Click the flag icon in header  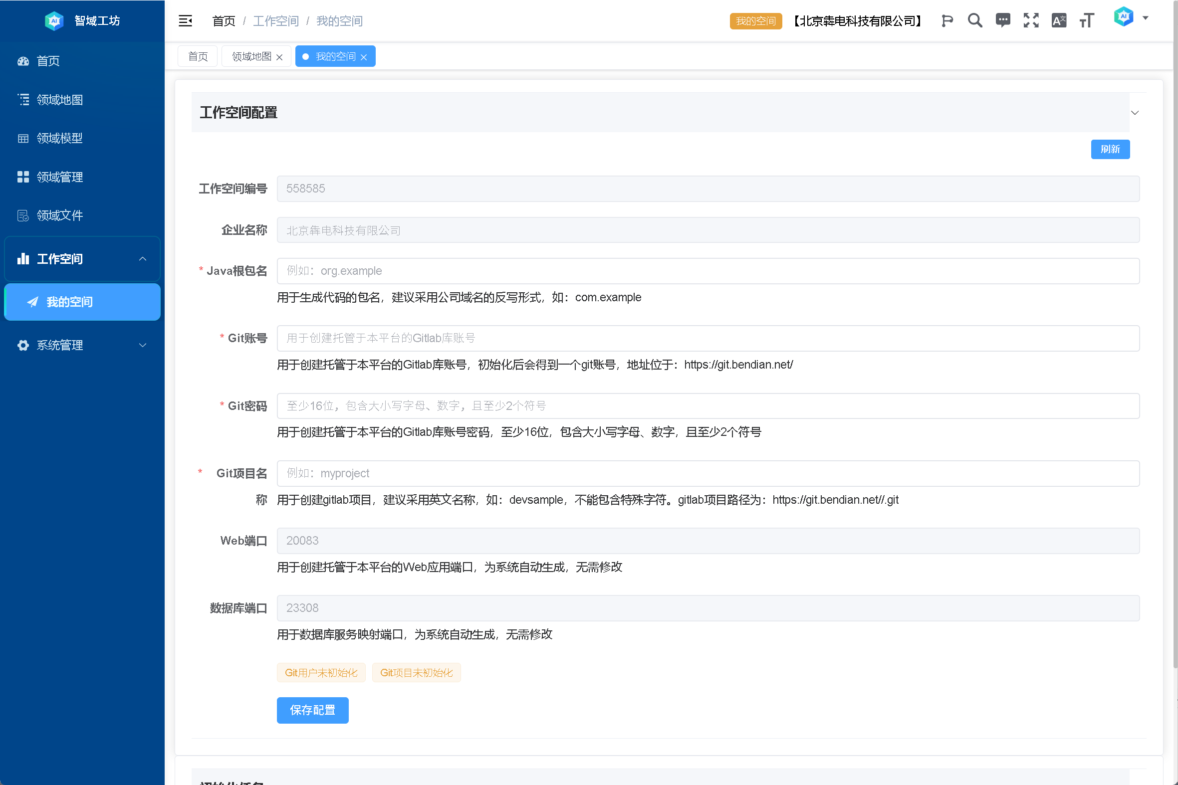946,20
